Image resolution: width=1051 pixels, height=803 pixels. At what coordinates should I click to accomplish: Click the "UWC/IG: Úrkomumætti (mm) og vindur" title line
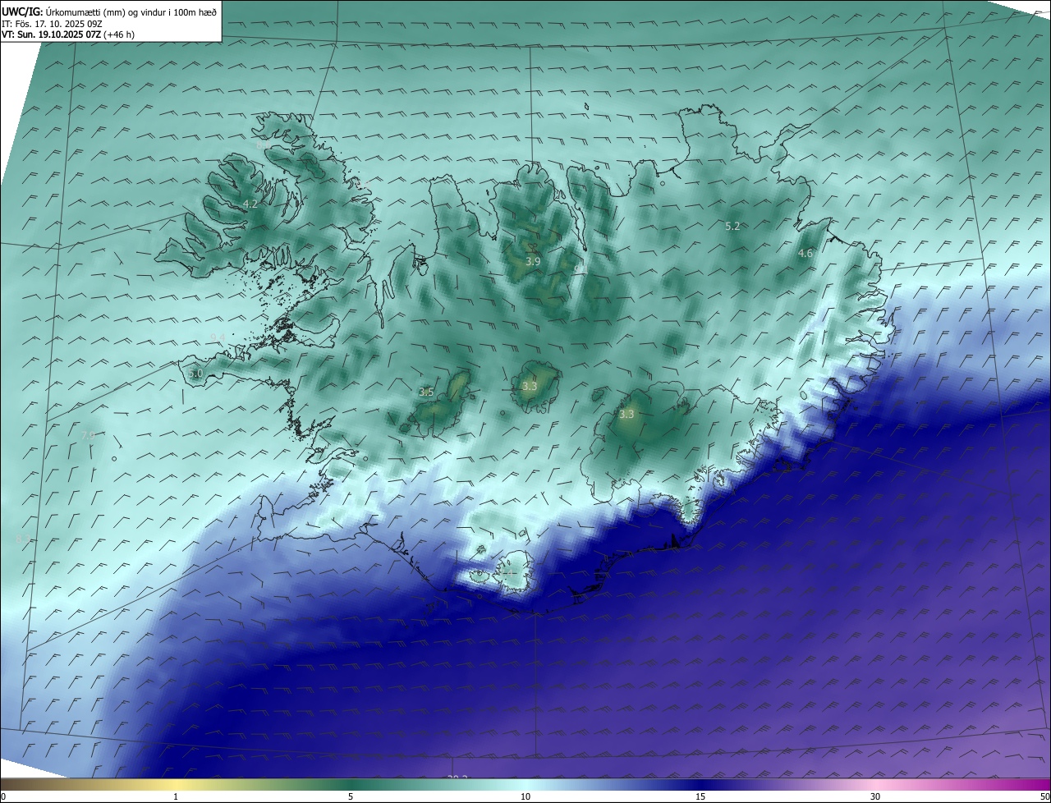tap(109, 11)
